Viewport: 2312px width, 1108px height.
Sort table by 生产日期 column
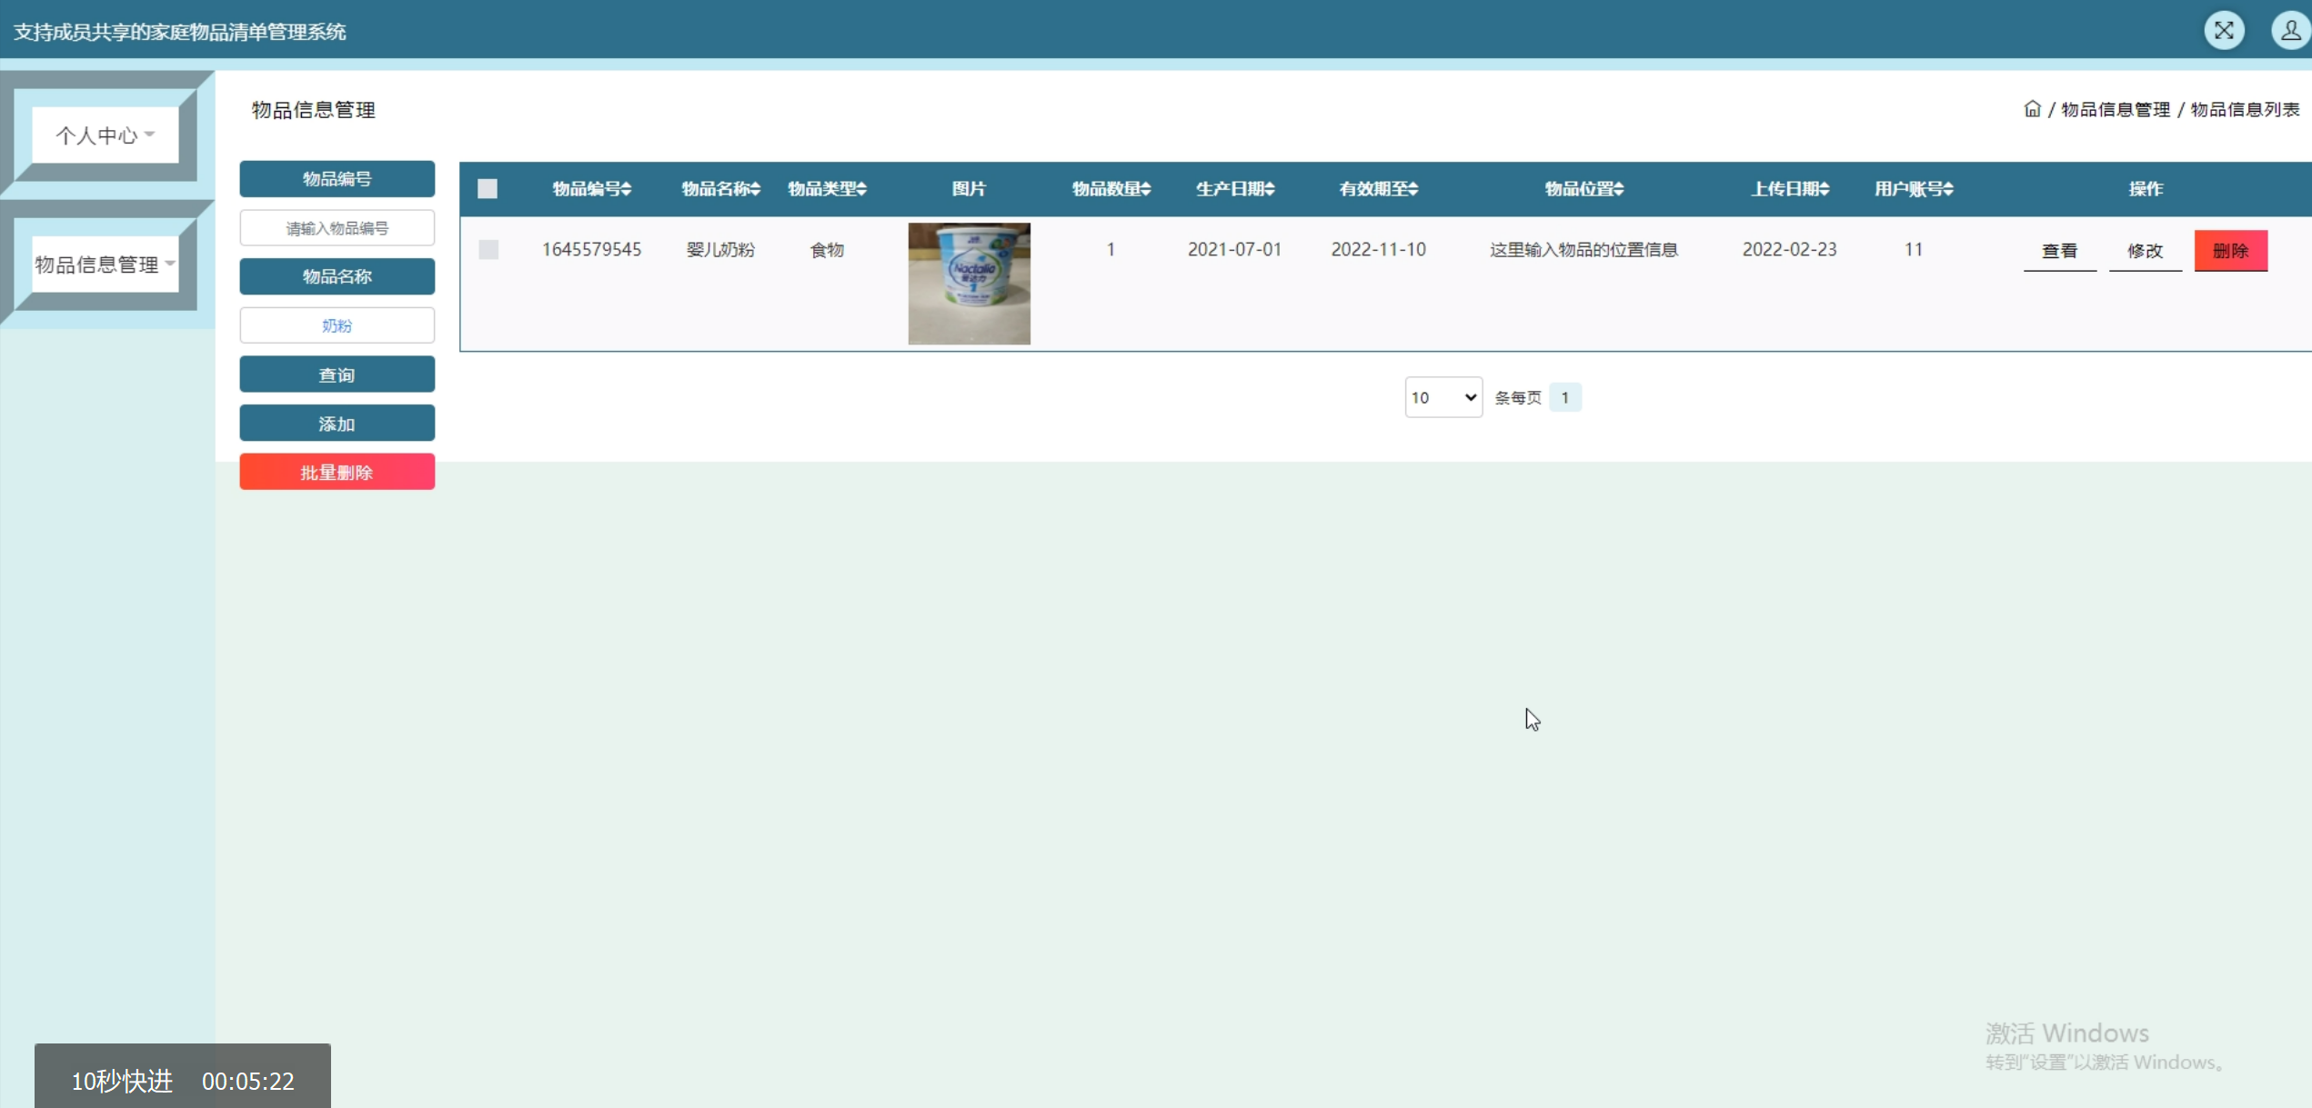1234,189
